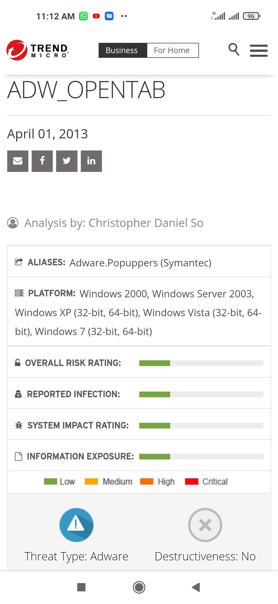Click the ADW_OPENTAB page title
This screenshot has height=604, width=278.
pos(86,90)
